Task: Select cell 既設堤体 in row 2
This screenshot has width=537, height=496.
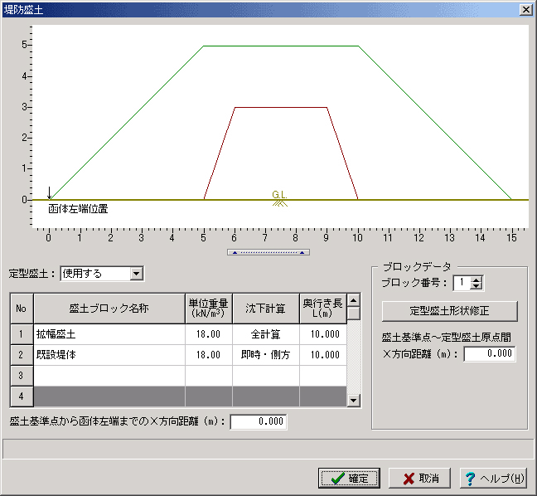Action: (x=109, y=355)
